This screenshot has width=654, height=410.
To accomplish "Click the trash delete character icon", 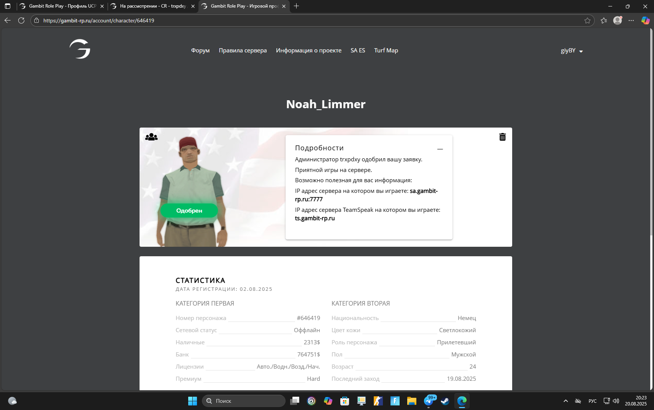I will 502,137.
